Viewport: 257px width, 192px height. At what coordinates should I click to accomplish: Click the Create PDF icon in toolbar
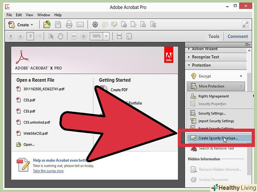point(11,25)
